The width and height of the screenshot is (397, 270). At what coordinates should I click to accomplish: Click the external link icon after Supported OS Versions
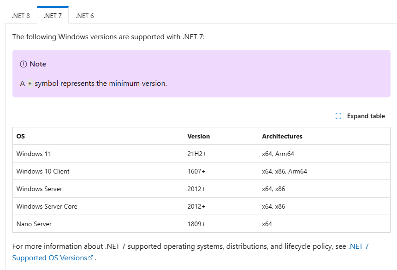[91, 258]
